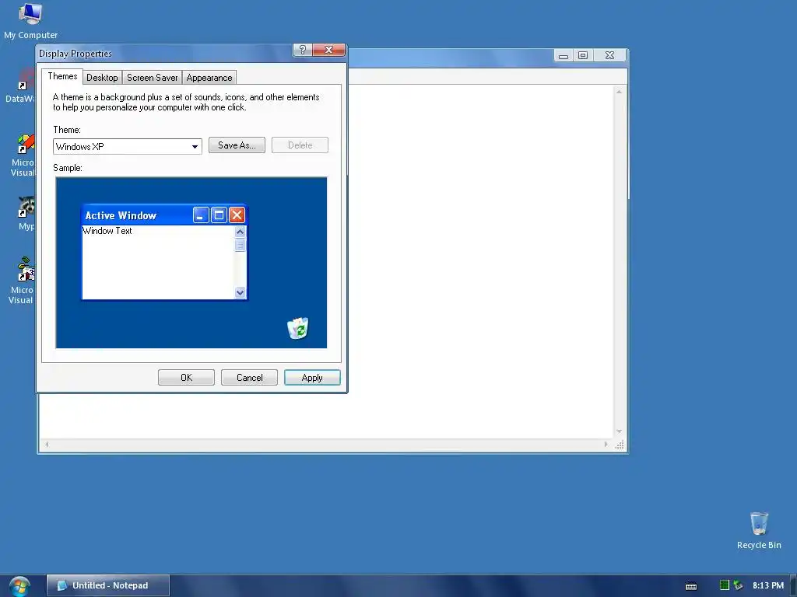This screenshot has width=797, height=597.
Task: Maximize the Notepad window
Action: [x=583, y=55]
